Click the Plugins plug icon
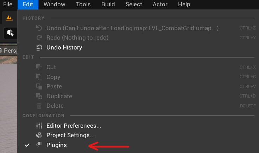 pyautogui.click(x=39, y=145)
